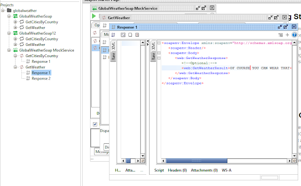Click the red exclamation fault icon
Viewport: 301px width, 186px height.
point(137,35)
